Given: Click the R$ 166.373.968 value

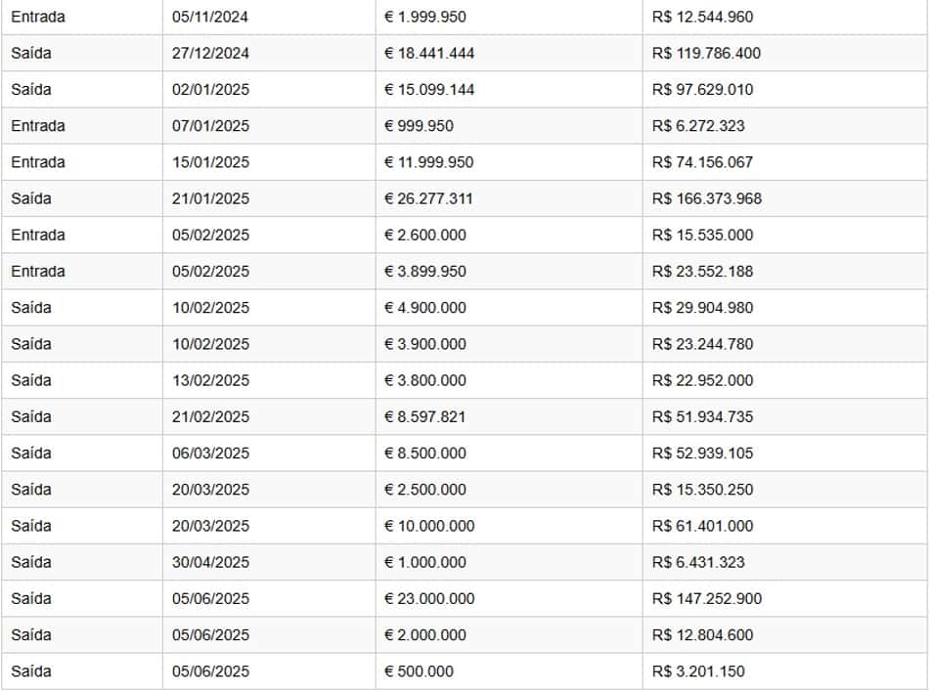Looking at the screenshot, I should coord(707,198).
